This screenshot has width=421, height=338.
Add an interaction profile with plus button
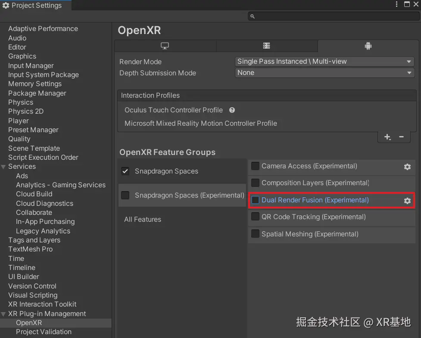click(387, 137)
